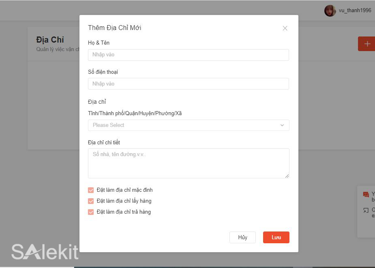Viewport: 375px width, 268px height.
Task: Open the account menu from the top bar
Action: click(349, 10)
